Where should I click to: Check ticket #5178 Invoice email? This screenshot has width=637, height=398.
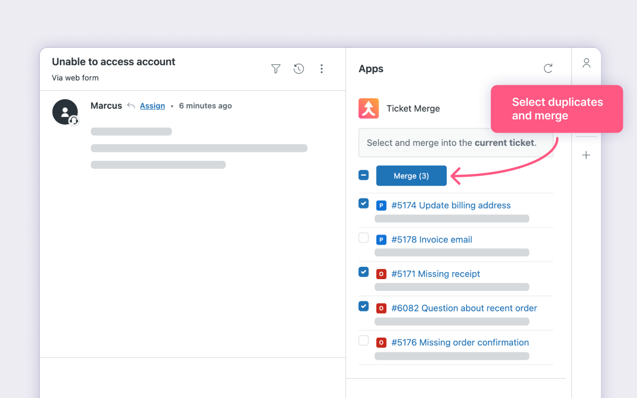click(x=364, y=238)
